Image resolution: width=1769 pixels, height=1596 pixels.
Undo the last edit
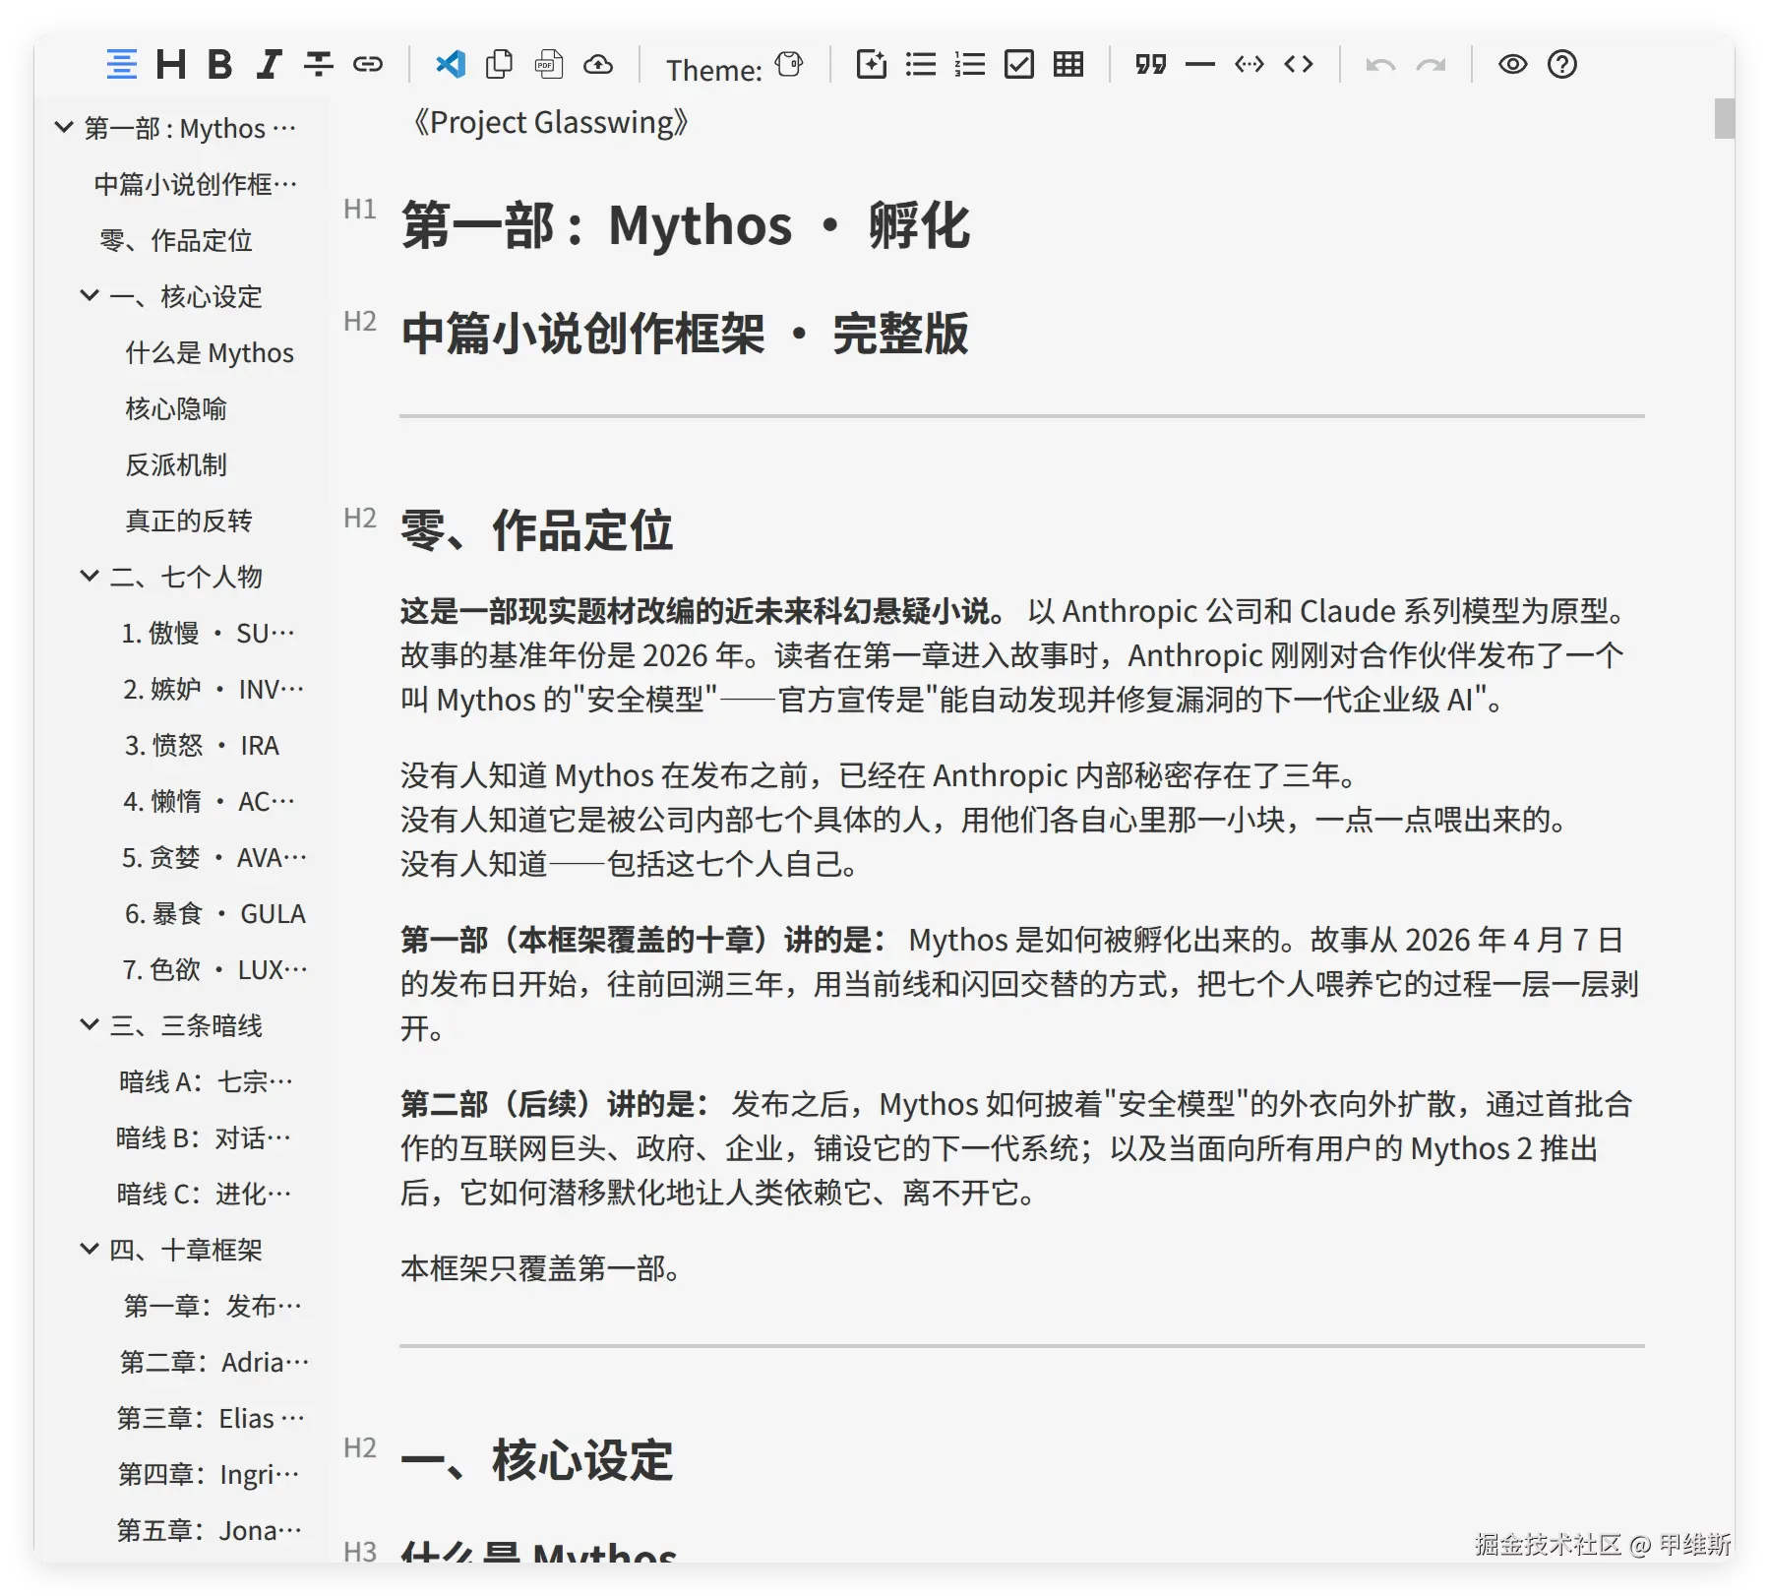click(x=1381, y=65)
